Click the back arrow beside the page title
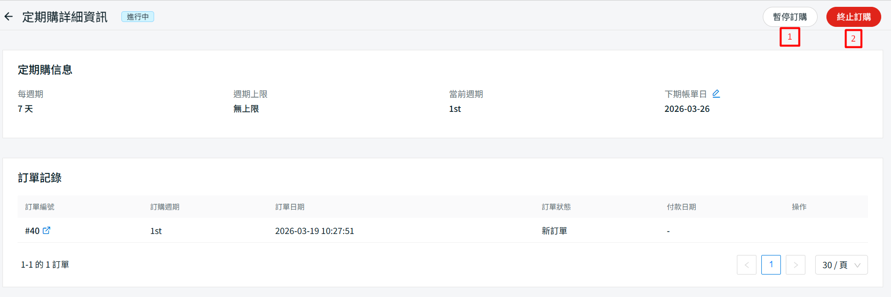891x297 pixels. point(8,17)
